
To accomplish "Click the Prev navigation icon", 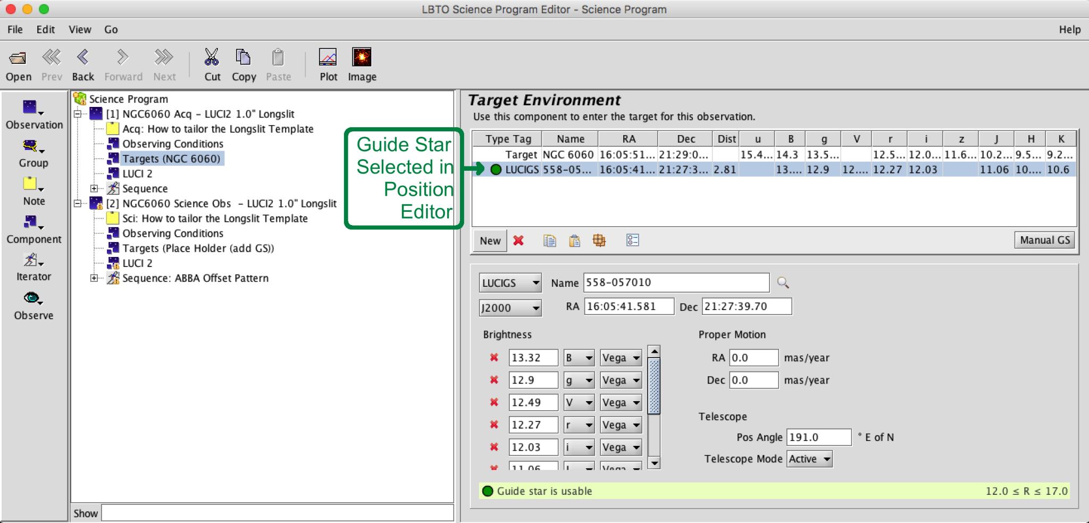I will pyautogui.click(x=52, y=57).
